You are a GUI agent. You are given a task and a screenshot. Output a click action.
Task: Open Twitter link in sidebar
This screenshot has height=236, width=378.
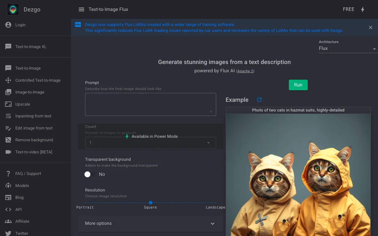[22, 233]
